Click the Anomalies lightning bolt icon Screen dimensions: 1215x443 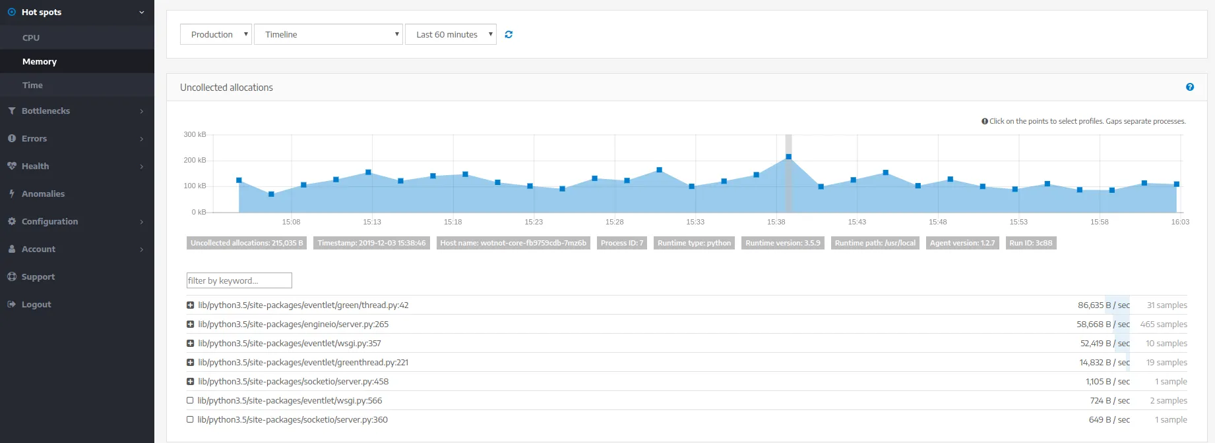pos(12,194)
